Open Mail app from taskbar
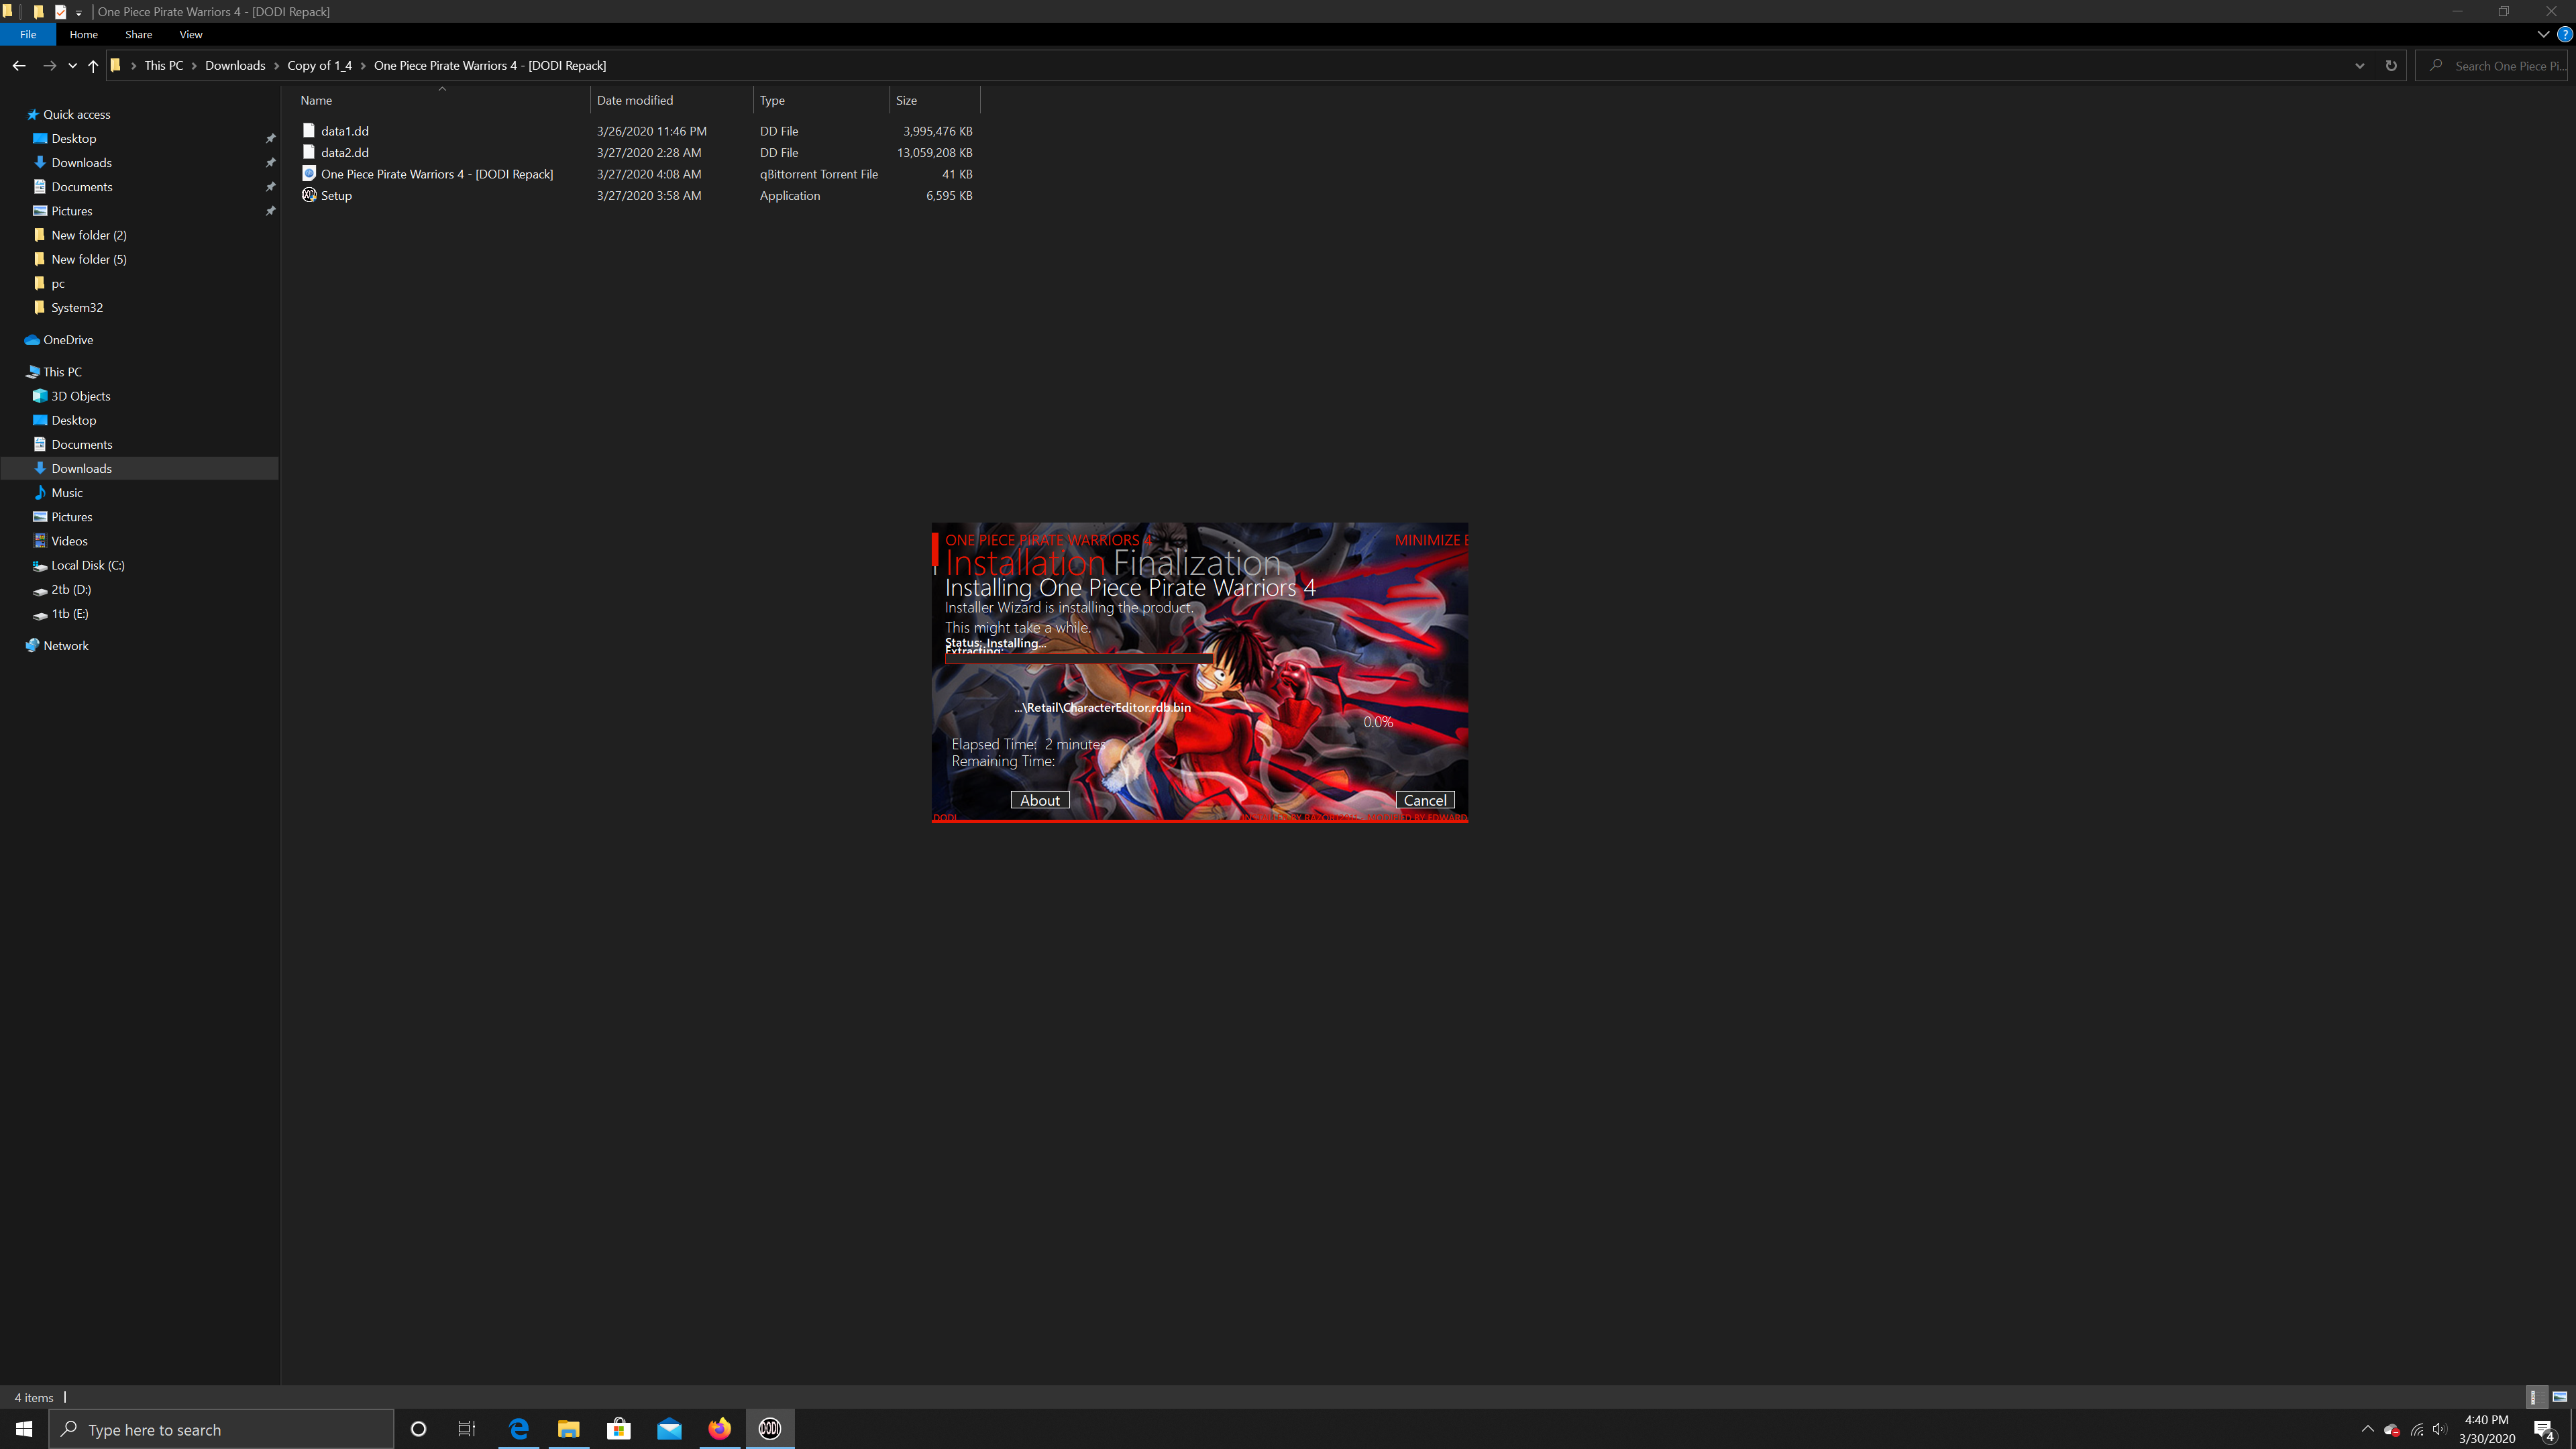Image resolution: width=2576 pixels, height=1449 pixels. coord(669,1429)
